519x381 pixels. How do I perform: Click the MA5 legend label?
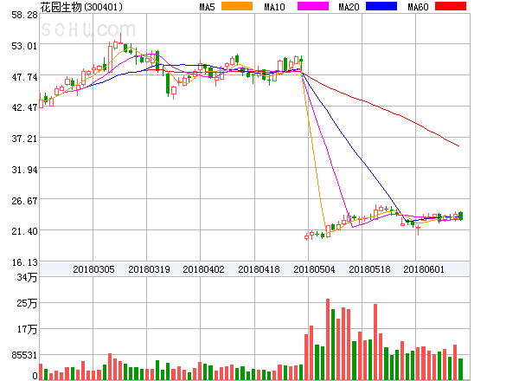point(208,7)
